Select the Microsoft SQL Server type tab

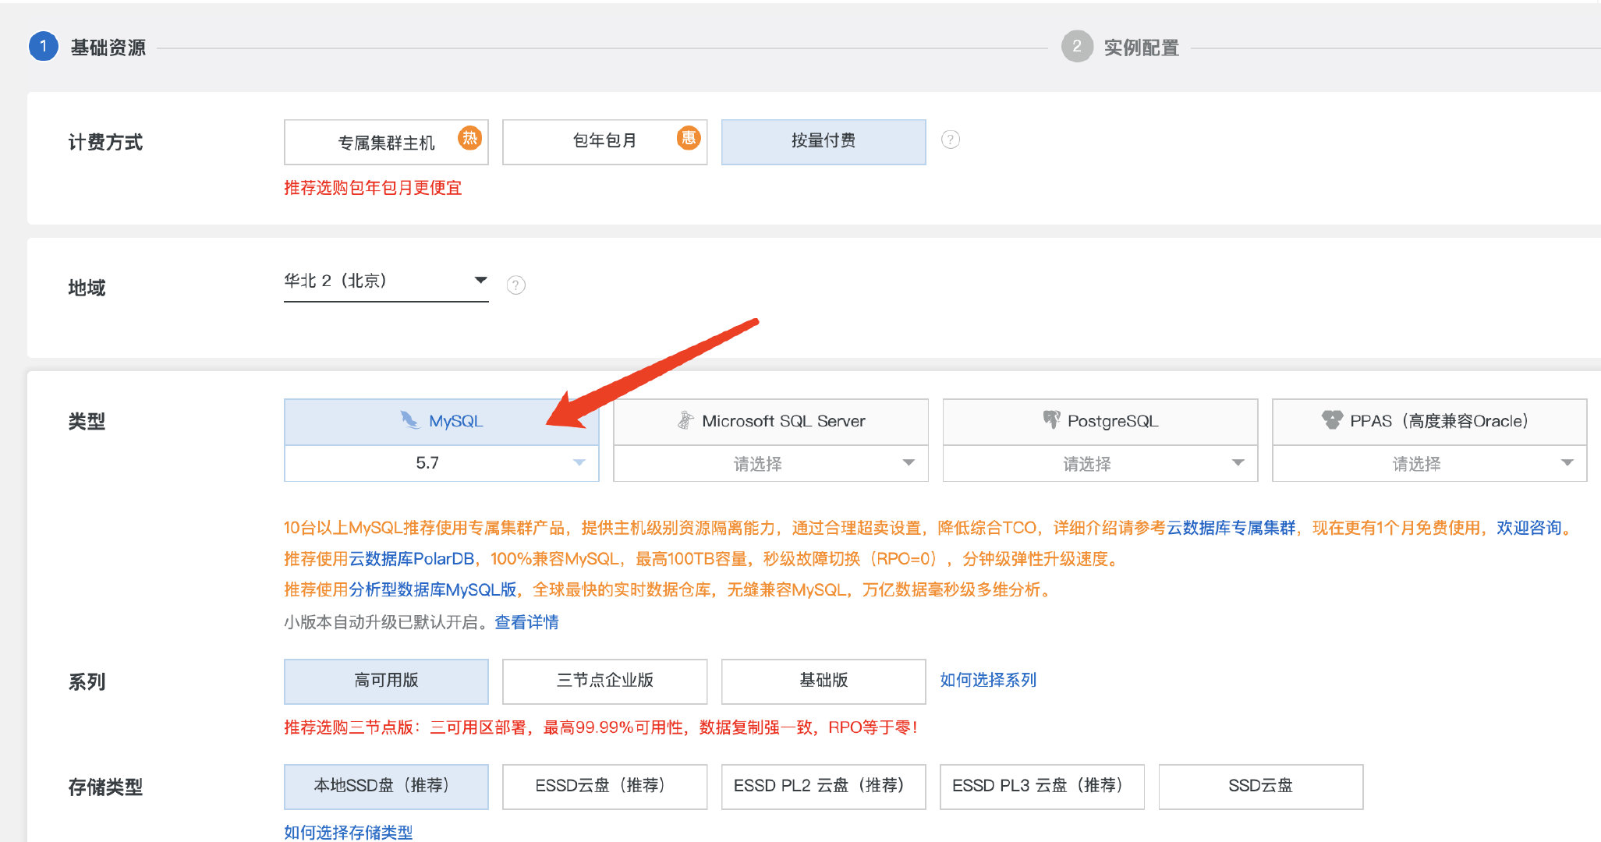[x=770, y=422]
